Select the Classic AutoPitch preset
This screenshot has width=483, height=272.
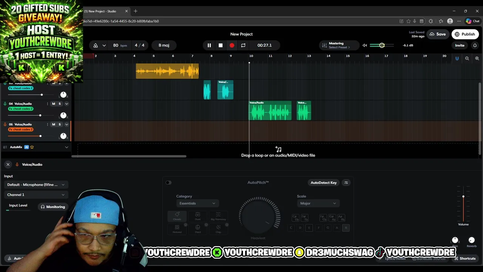click(177, 216)
